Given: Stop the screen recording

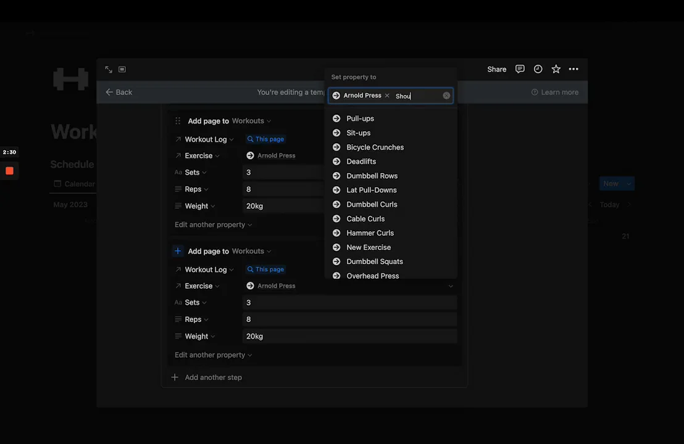Looking at the screenshot, I should [9, 171].
